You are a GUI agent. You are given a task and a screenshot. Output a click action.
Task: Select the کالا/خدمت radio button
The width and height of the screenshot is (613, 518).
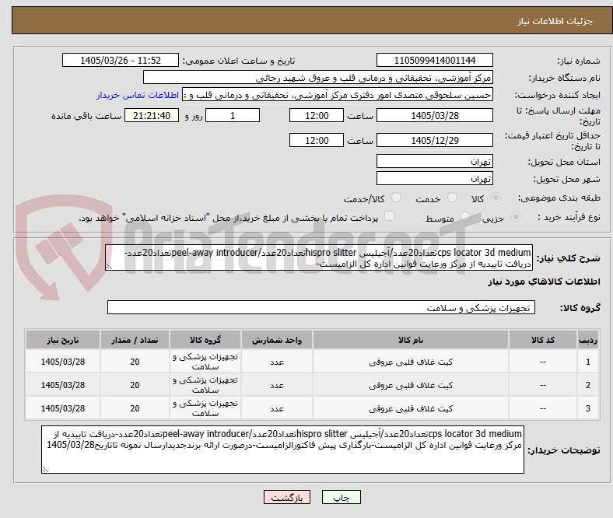[396, 198]
